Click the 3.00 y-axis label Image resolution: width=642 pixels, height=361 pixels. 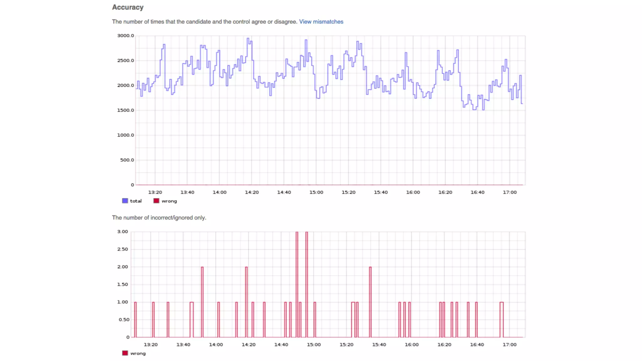click(x=123, y=232)
